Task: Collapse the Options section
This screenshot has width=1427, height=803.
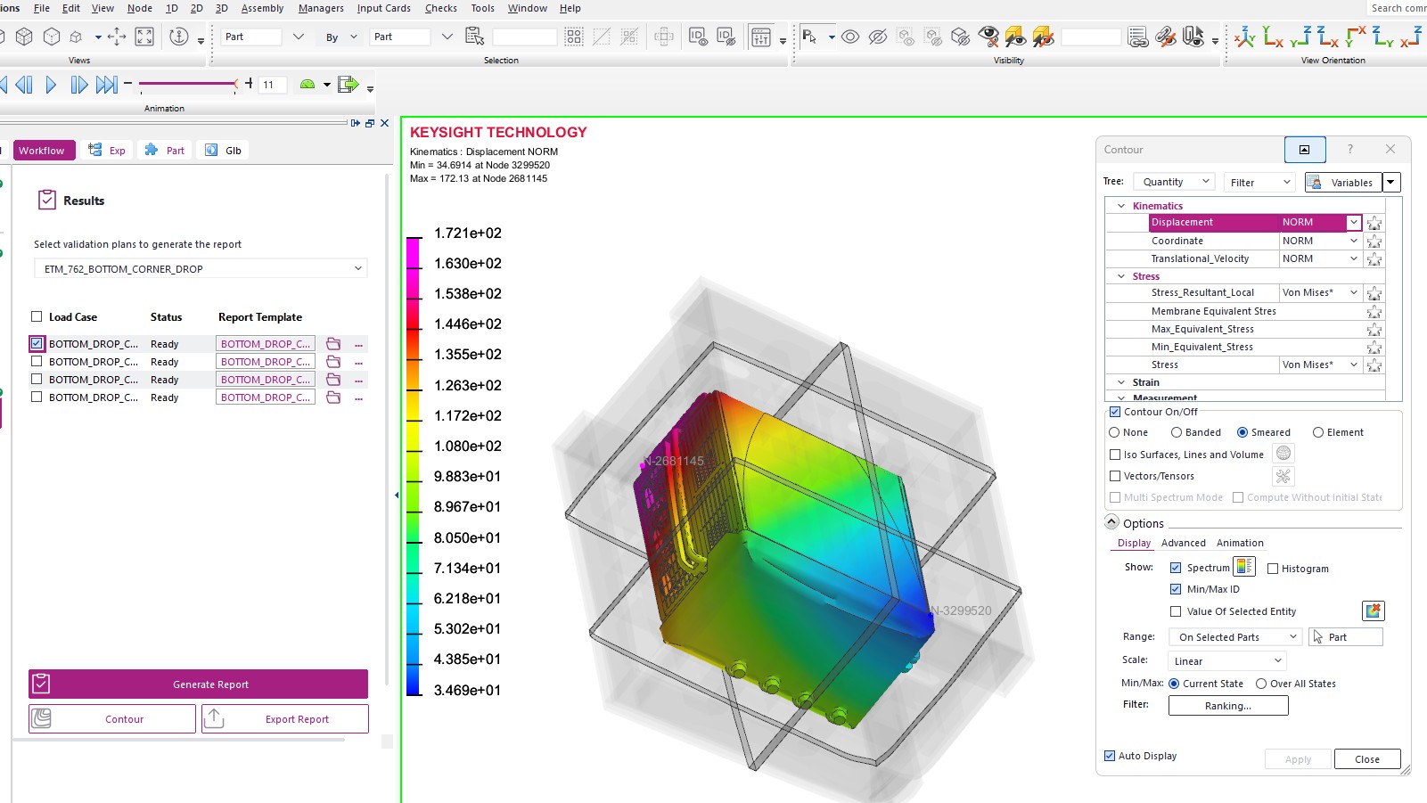Action: [1111, 522]
